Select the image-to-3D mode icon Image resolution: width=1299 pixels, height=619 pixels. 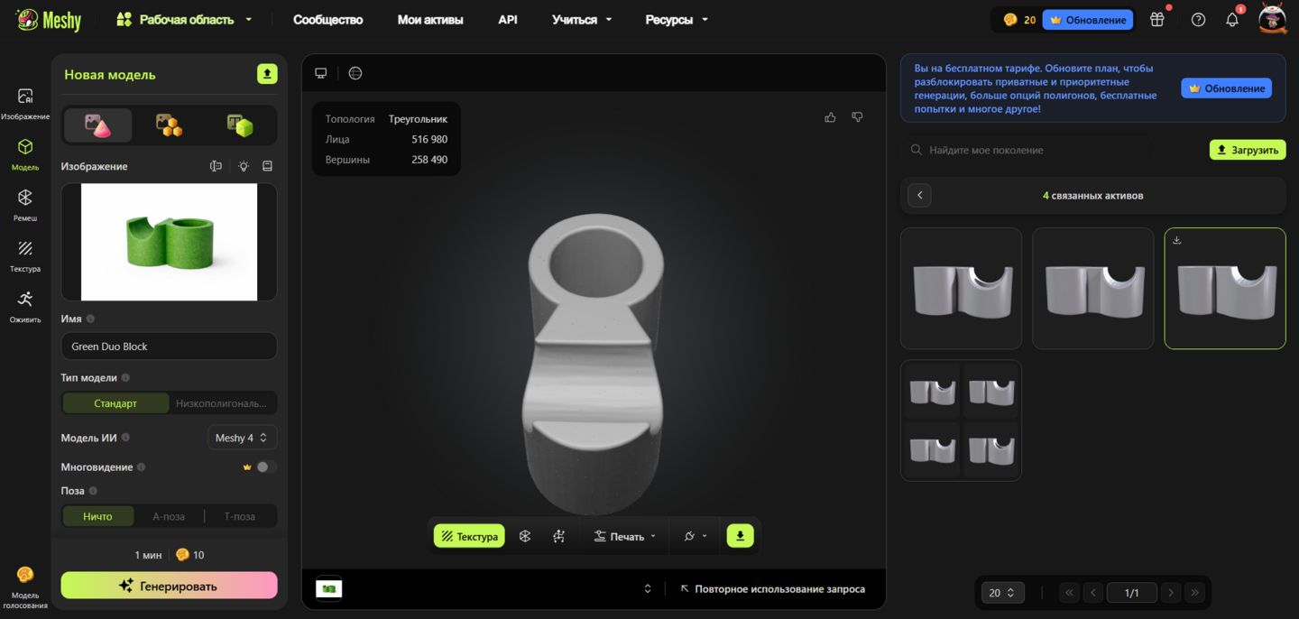98,125
